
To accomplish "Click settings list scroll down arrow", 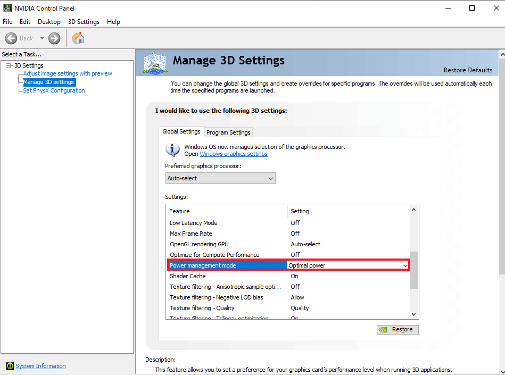I will coord(414,314).
